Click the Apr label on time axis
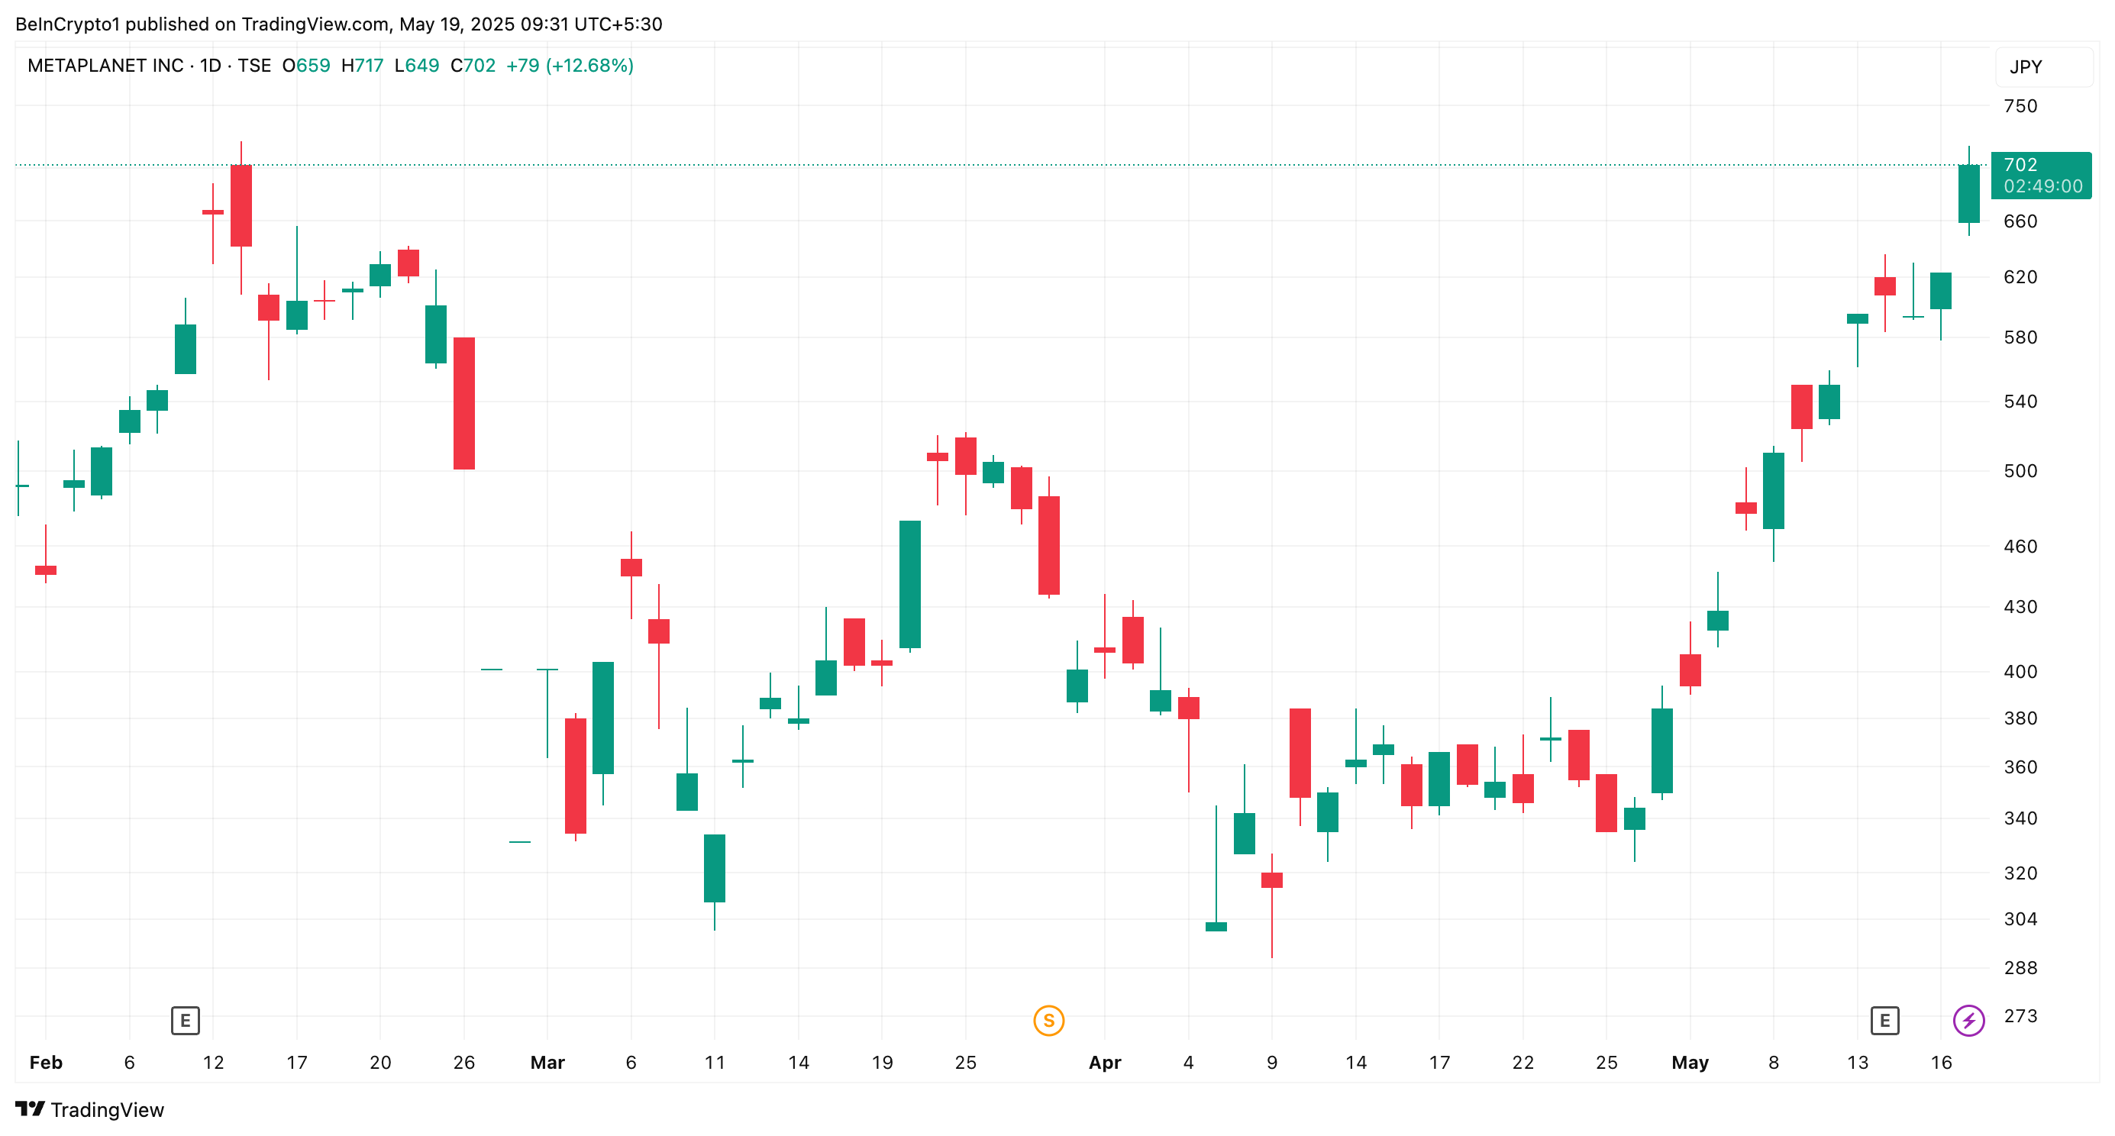 [x=1104, y=1062]
